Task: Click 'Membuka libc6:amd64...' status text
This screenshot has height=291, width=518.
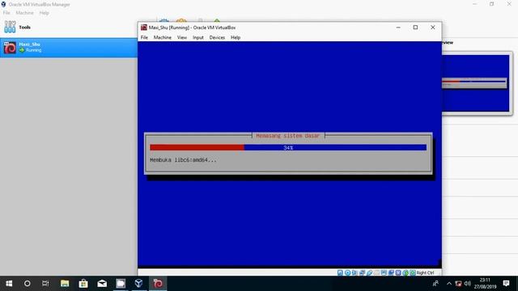Action: click(x=183, y=160)
